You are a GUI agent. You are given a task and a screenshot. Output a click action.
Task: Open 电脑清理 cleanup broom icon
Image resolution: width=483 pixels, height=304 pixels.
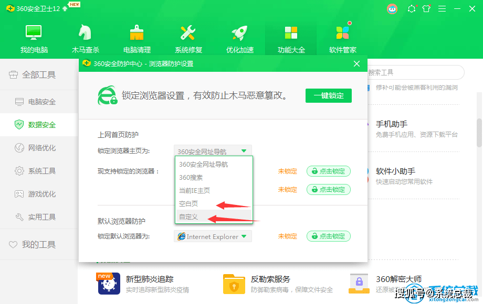(x=137, y=32)
